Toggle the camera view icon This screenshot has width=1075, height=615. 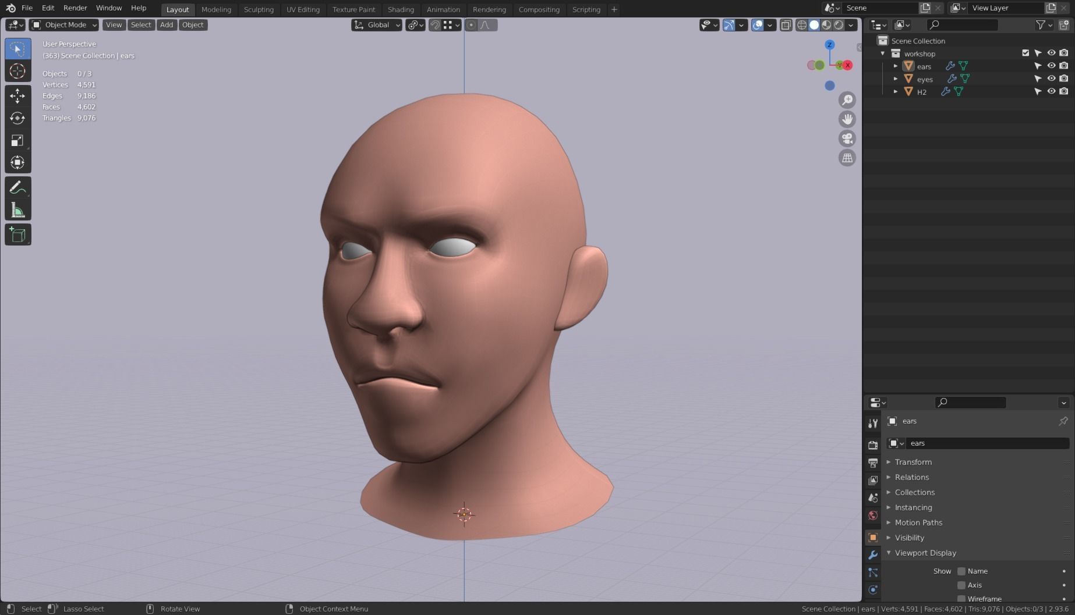click(x=847, y=138)
